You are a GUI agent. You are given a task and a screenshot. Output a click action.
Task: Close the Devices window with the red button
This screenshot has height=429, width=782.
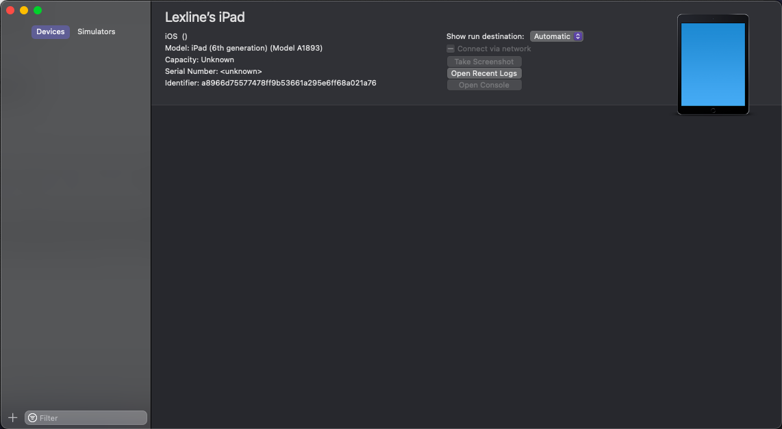point(10,10)
